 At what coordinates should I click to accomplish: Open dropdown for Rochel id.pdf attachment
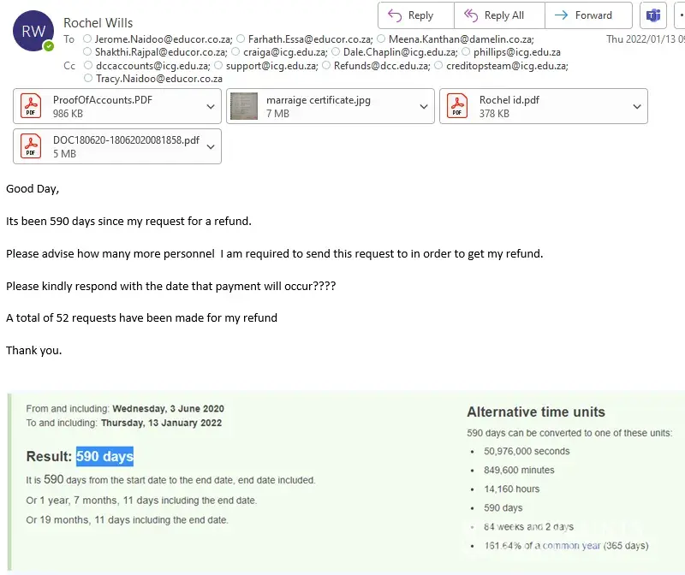click(636, 106)
